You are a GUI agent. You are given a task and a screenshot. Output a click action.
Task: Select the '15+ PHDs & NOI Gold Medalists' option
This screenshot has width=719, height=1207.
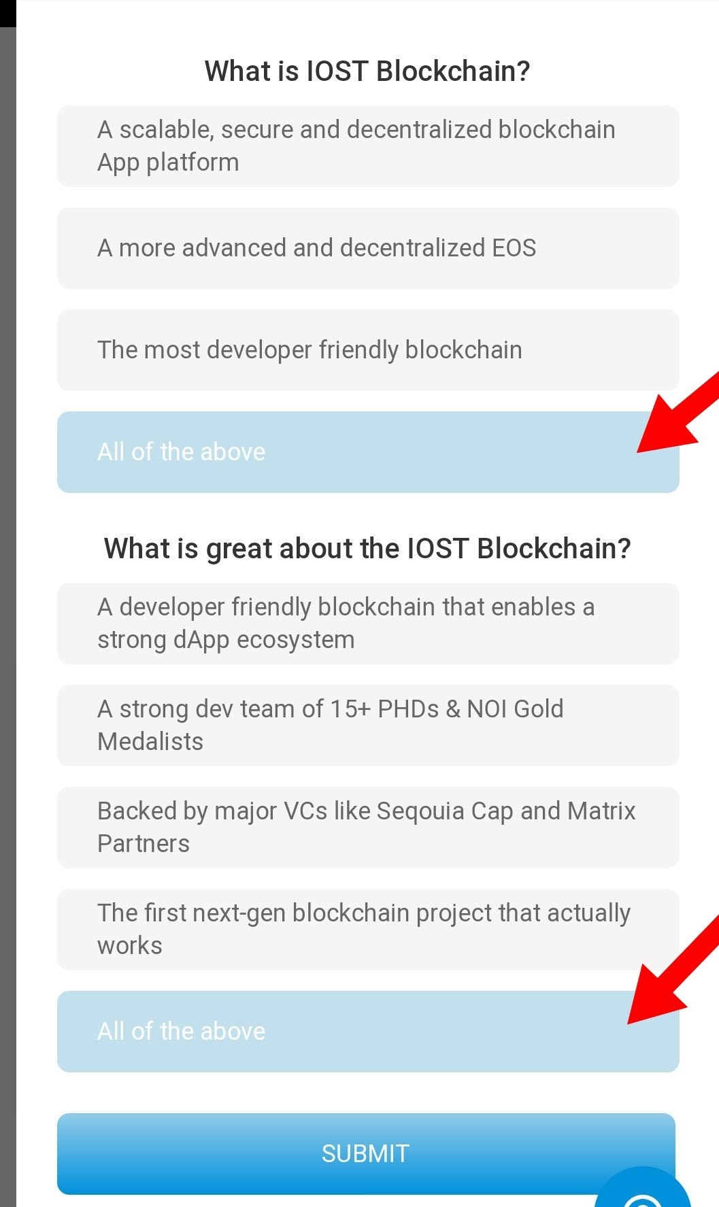pyautogui.click(x=367, y=726)
